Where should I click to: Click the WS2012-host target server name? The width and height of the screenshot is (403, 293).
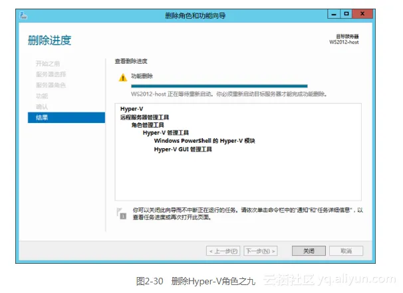[344, 42]
